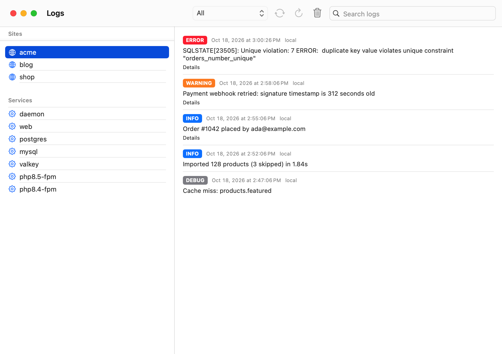
Task: Select the acme site label in sidebar
Action: point(28,52)
